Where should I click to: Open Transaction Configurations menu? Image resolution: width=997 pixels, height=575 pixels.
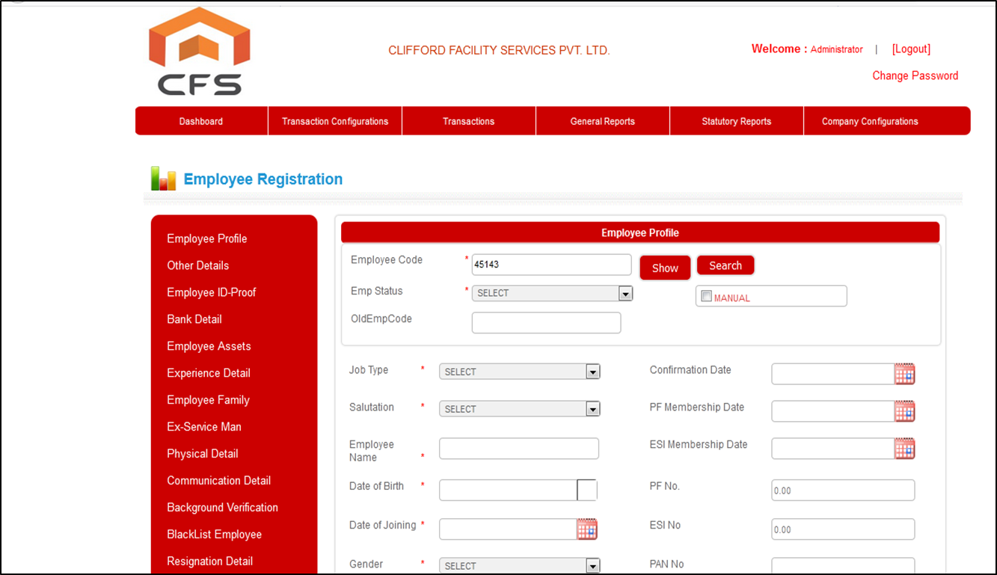(335, 121)
